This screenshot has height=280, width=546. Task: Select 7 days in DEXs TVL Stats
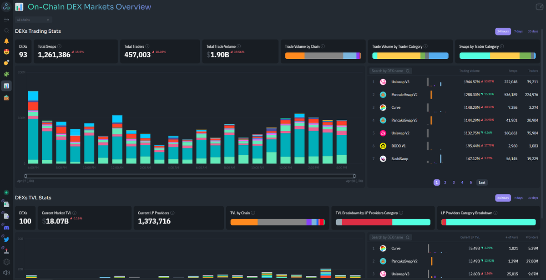point(518,198)
